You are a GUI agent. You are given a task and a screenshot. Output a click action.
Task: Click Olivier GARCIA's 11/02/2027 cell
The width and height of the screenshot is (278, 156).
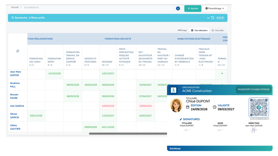108,116
